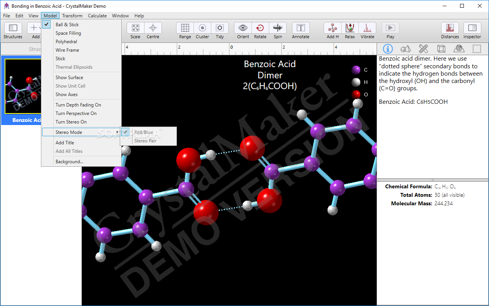Open the Structures panel icon

pos(13,28)
